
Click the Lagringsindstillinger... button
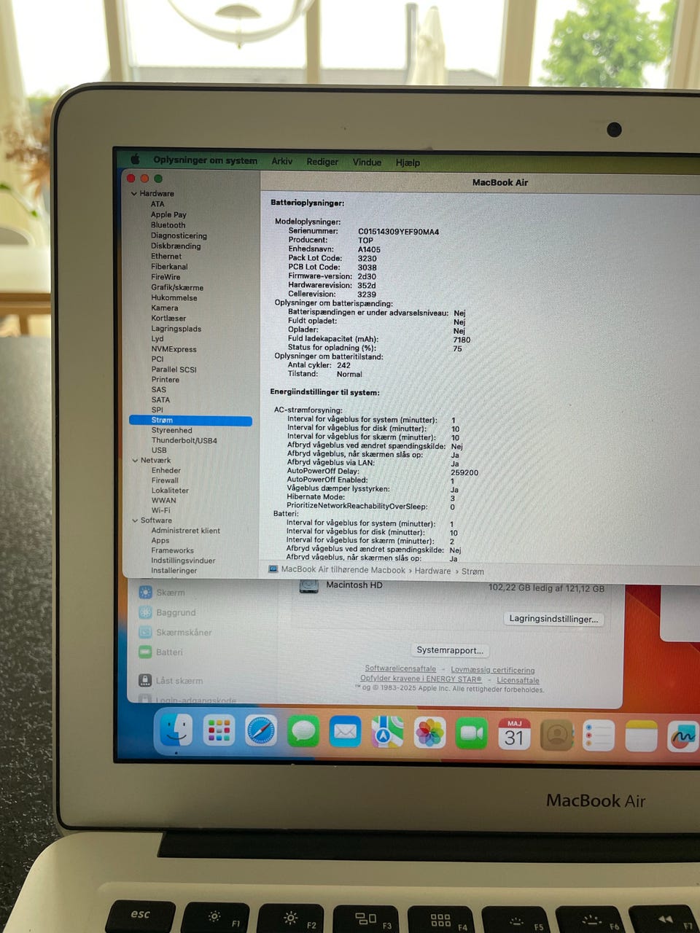pos(553,619)
